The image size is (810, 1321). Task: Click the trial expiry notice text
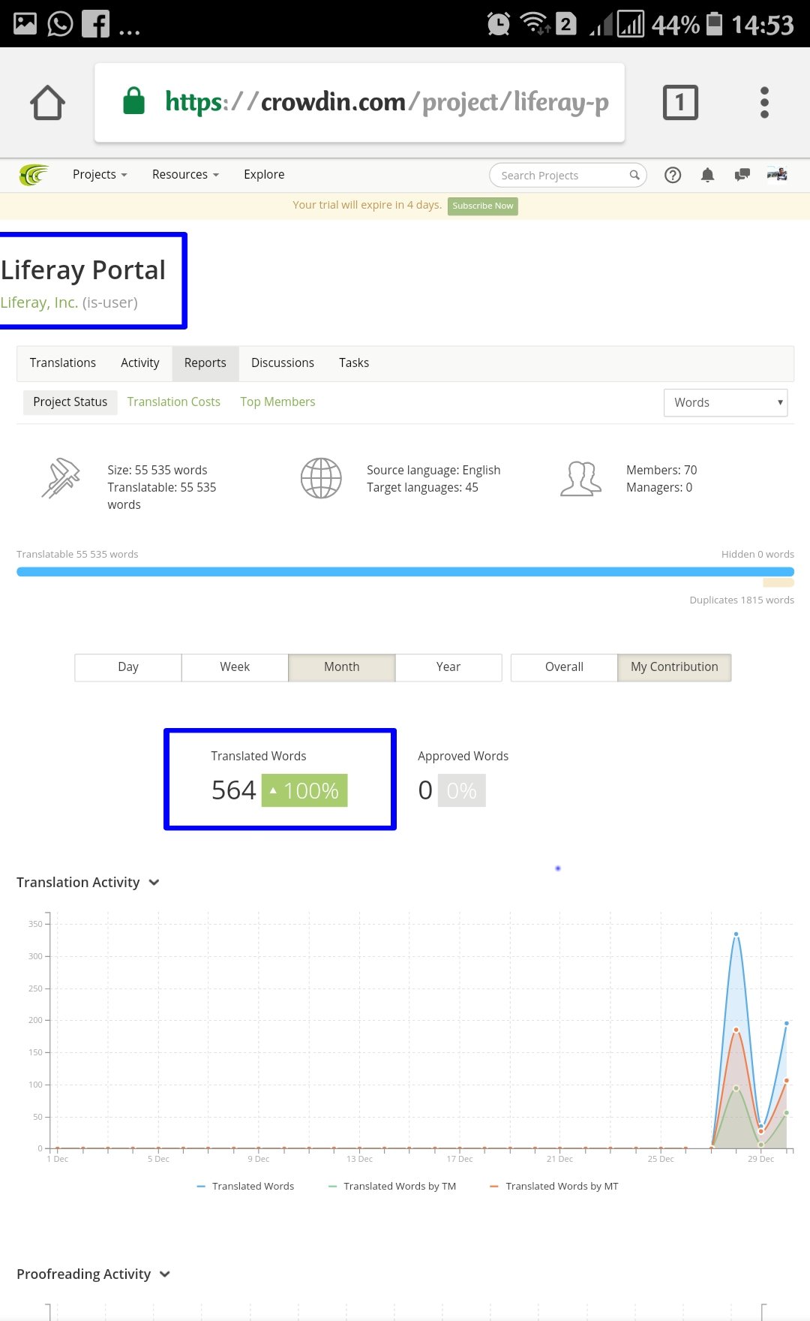pyautogui.click(x=367, y=205)
